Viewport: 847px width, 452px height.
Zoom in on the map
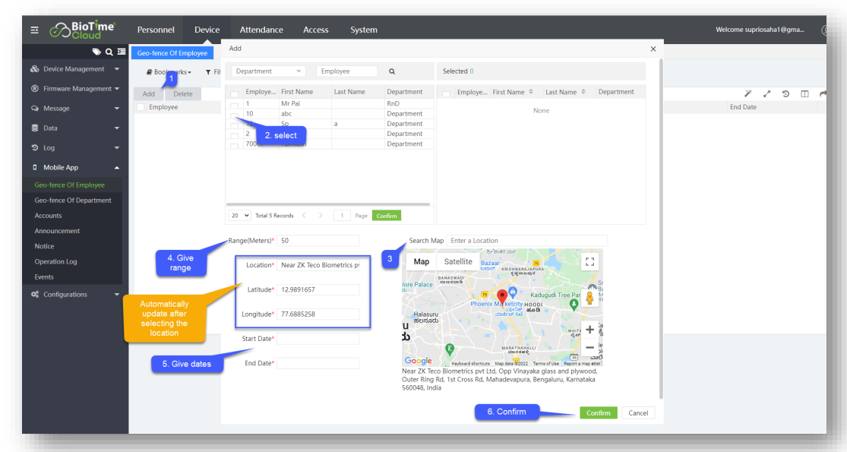tap(589, 330)
